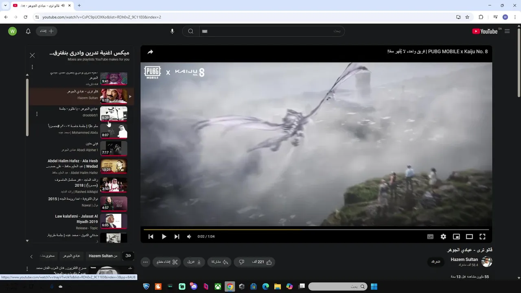The image size is (521, 293).
Task: Select the 'من Hazem Sultan' filter chip
Action: tap(103, 256)
